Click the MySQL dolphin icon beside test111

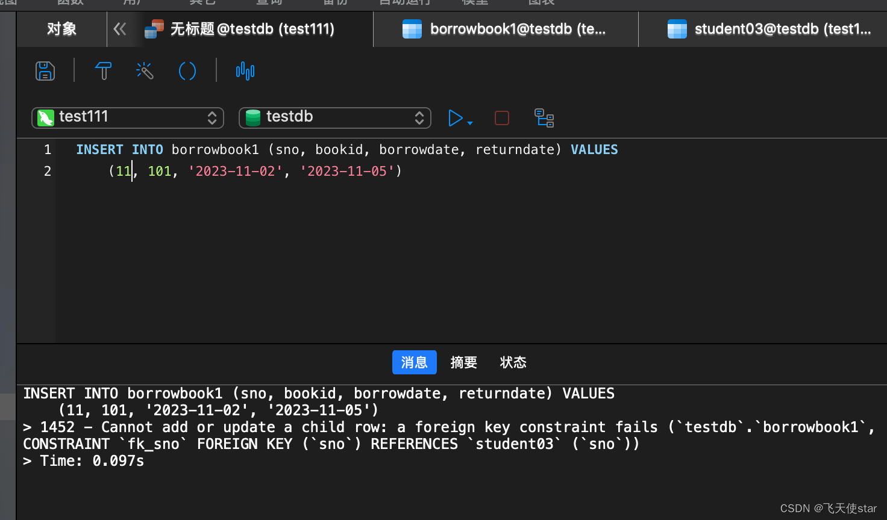[x=46, y=117]
